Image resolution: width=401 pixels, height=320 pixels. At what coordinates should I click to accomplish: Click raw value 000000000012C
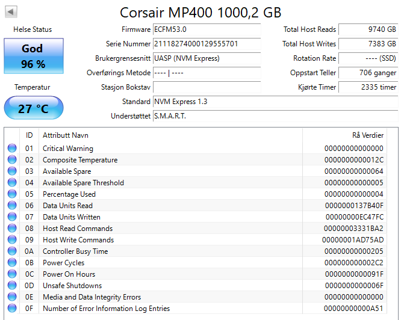pos(354,160)
